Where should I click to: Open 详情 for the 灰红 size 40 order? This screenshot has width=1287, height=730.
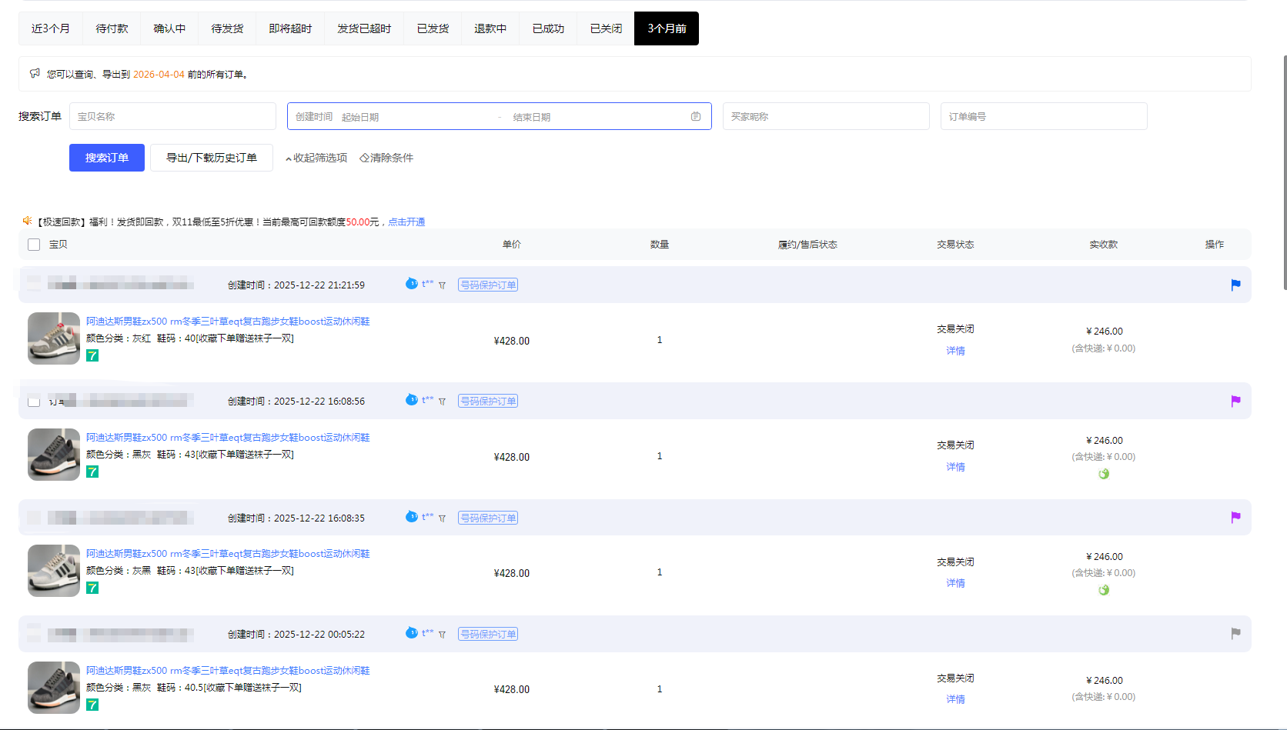[x=955, y=351]
